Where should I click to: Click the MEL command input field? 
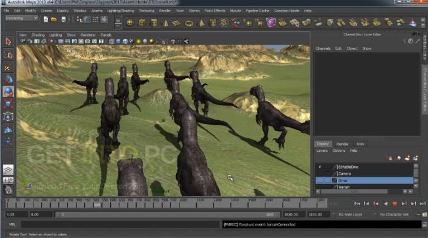click(x=120, y=225)
